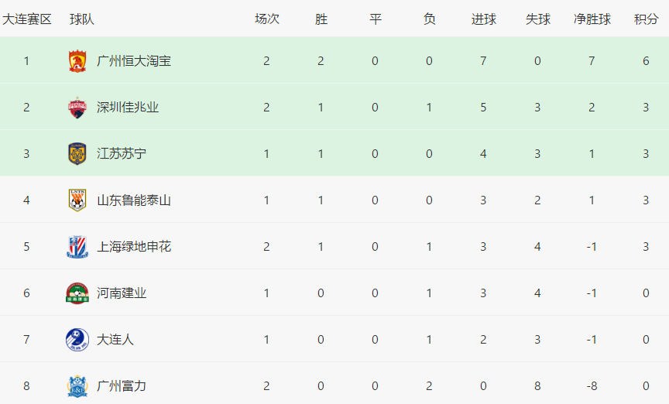The width and height of the screenshot is (669, 404).
Task: Click the Shenzhen Kaisa (深圳佳兆业) team crest
Action: coord(77,107)
